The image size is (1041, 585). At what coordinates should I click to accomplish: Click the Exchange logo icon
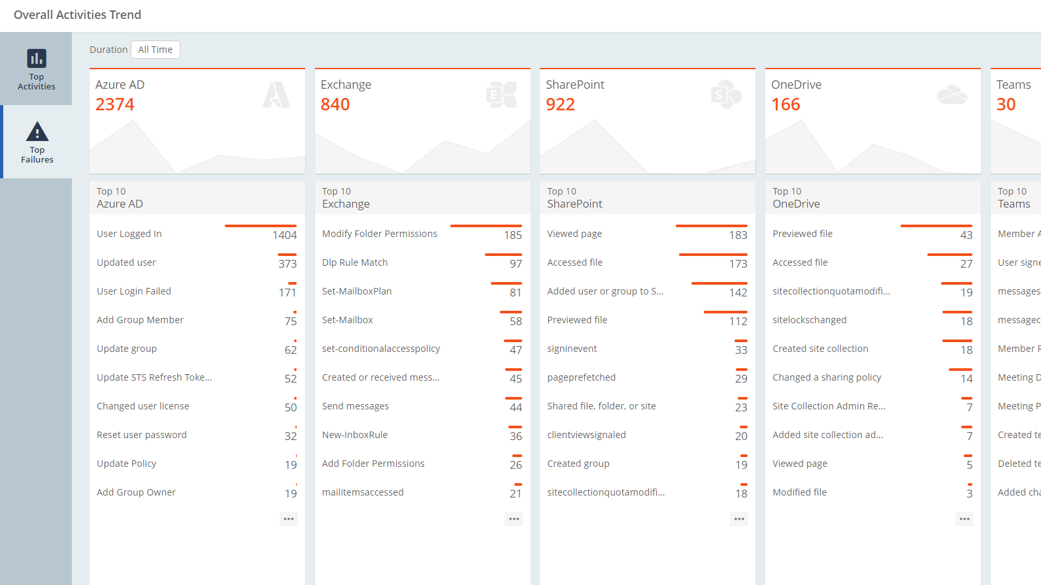click(x=501, y=95)
